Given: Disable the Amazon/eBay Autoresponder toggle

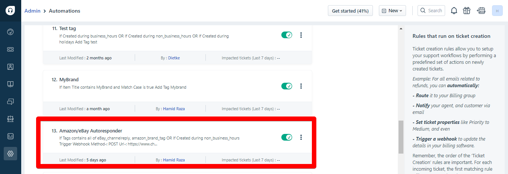Looking at the screenshot, I should [x=287, y=137].
